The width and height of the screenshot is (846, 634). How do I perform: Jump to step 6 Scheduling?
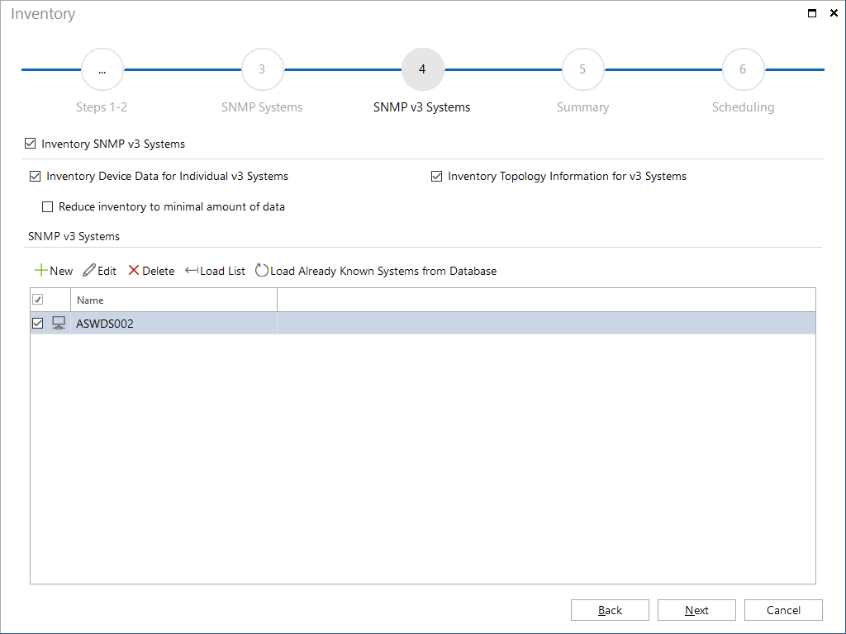click(743, 69)
